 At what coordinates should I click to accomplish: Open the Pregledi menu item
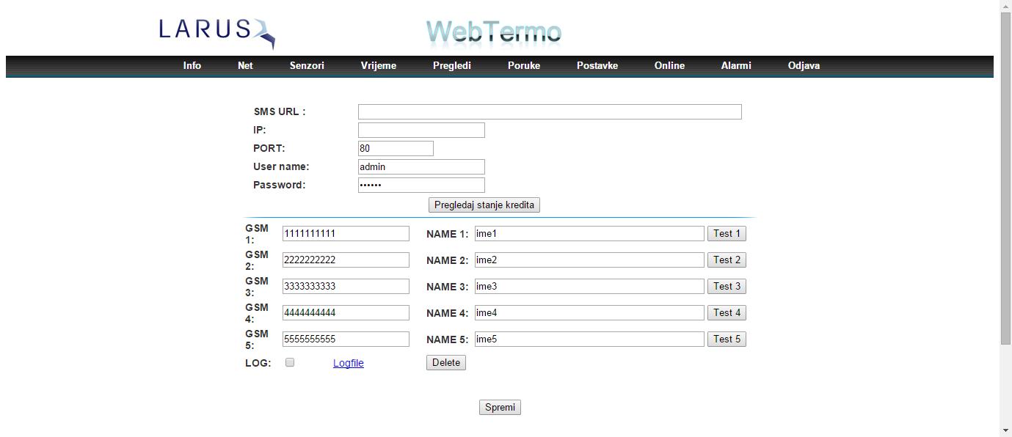coord(451,66)
